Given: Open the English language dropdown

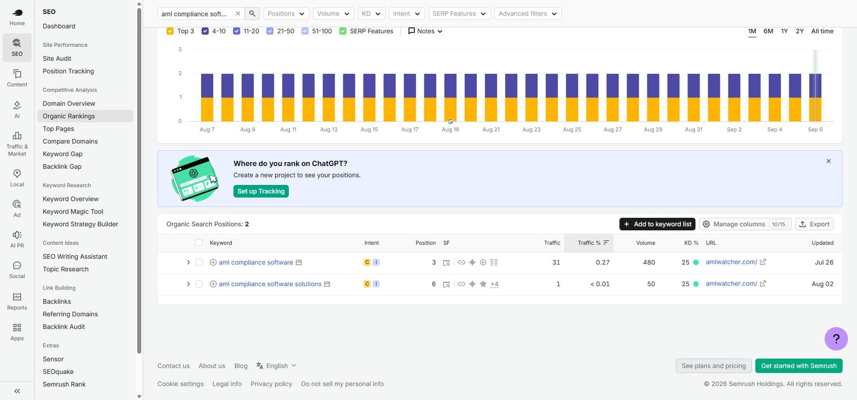Looking at the screenshot, I should [276, 366].
